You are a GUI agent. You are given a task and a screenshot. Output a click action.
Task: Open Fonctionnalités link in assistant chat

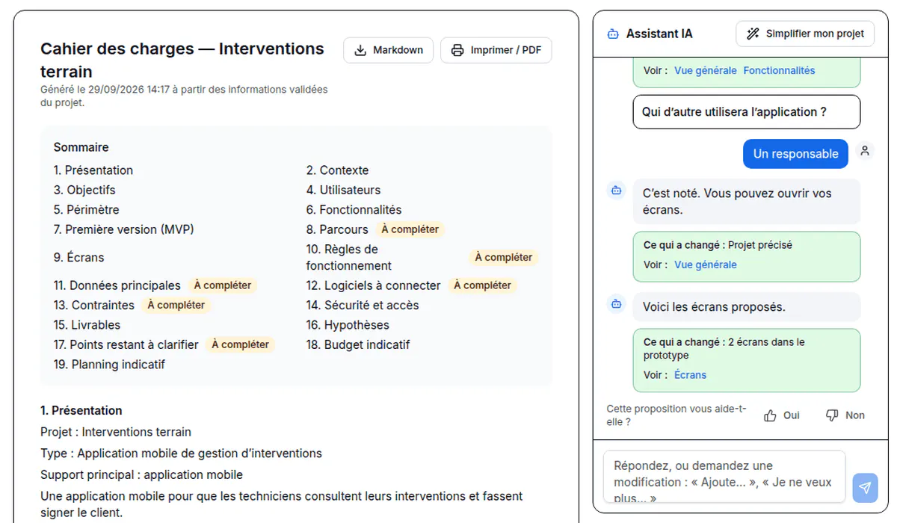click(x=779, y=70)
